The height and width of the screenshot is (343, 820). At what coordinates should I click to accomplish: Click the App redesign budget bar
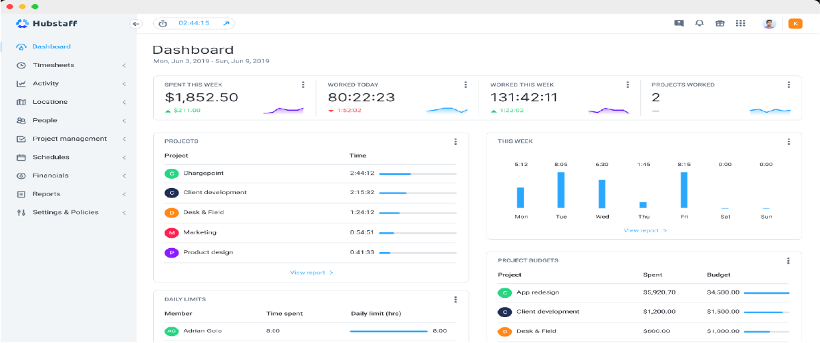766,292
